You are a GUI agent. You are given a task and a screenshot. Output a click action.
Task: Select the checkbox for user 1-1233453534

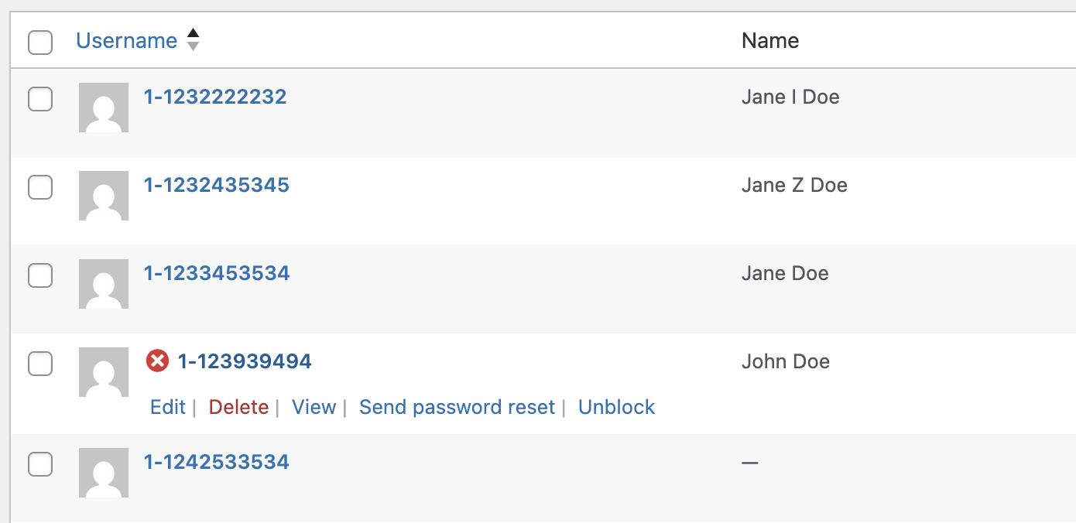point(40,275)
